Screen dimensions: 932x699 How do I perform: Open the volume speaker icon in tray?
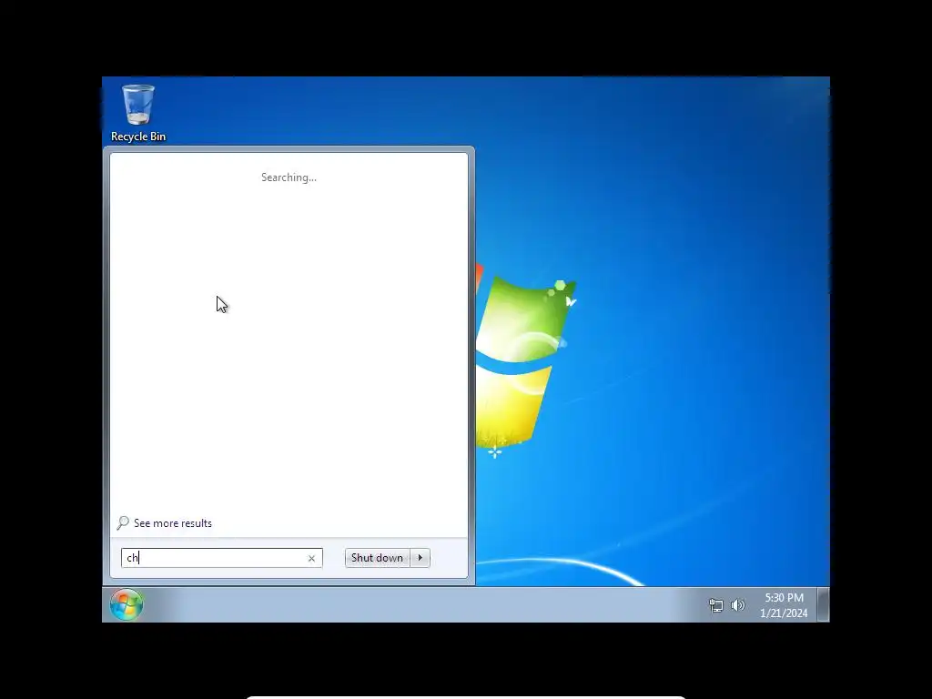(737, 605)
